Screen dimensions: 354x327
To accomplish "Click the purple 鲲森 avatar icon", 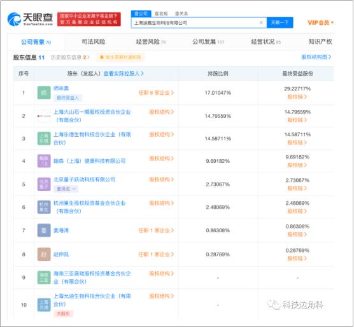I will tap(44, 161).
